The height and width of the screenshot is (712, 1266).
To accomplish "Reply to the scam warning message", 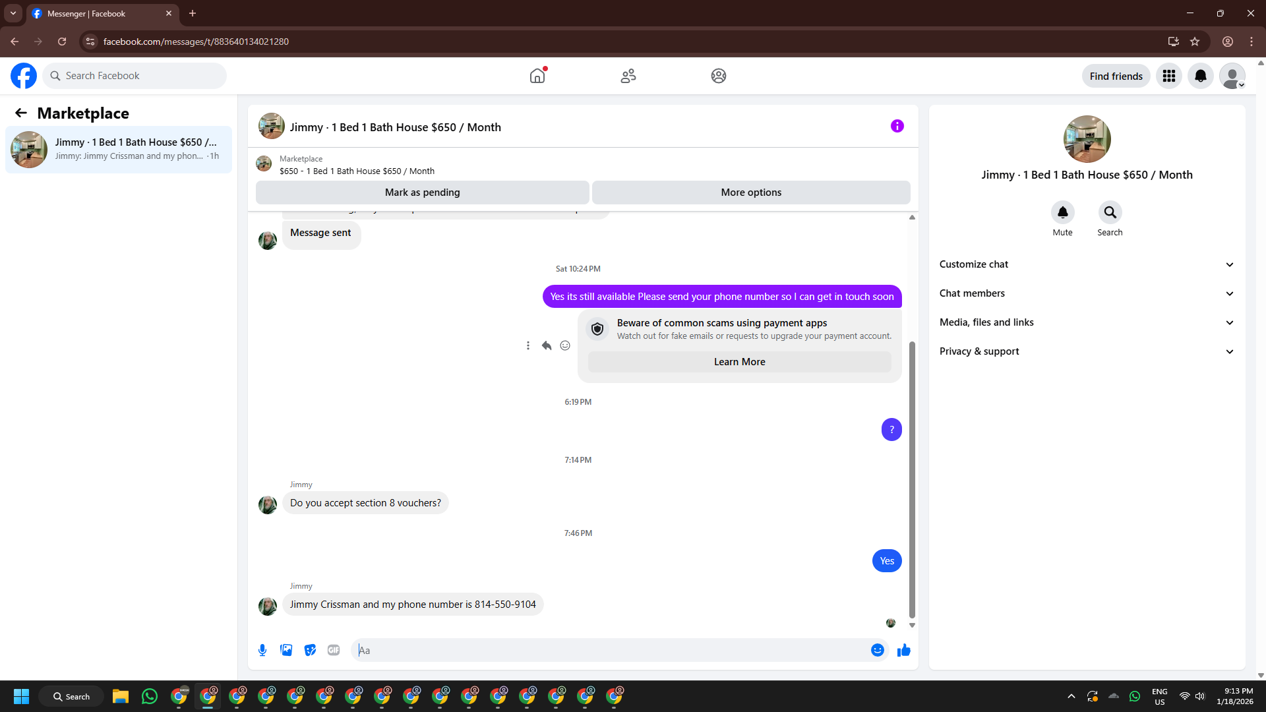I will pyautogui.click(x=547, y=345).
